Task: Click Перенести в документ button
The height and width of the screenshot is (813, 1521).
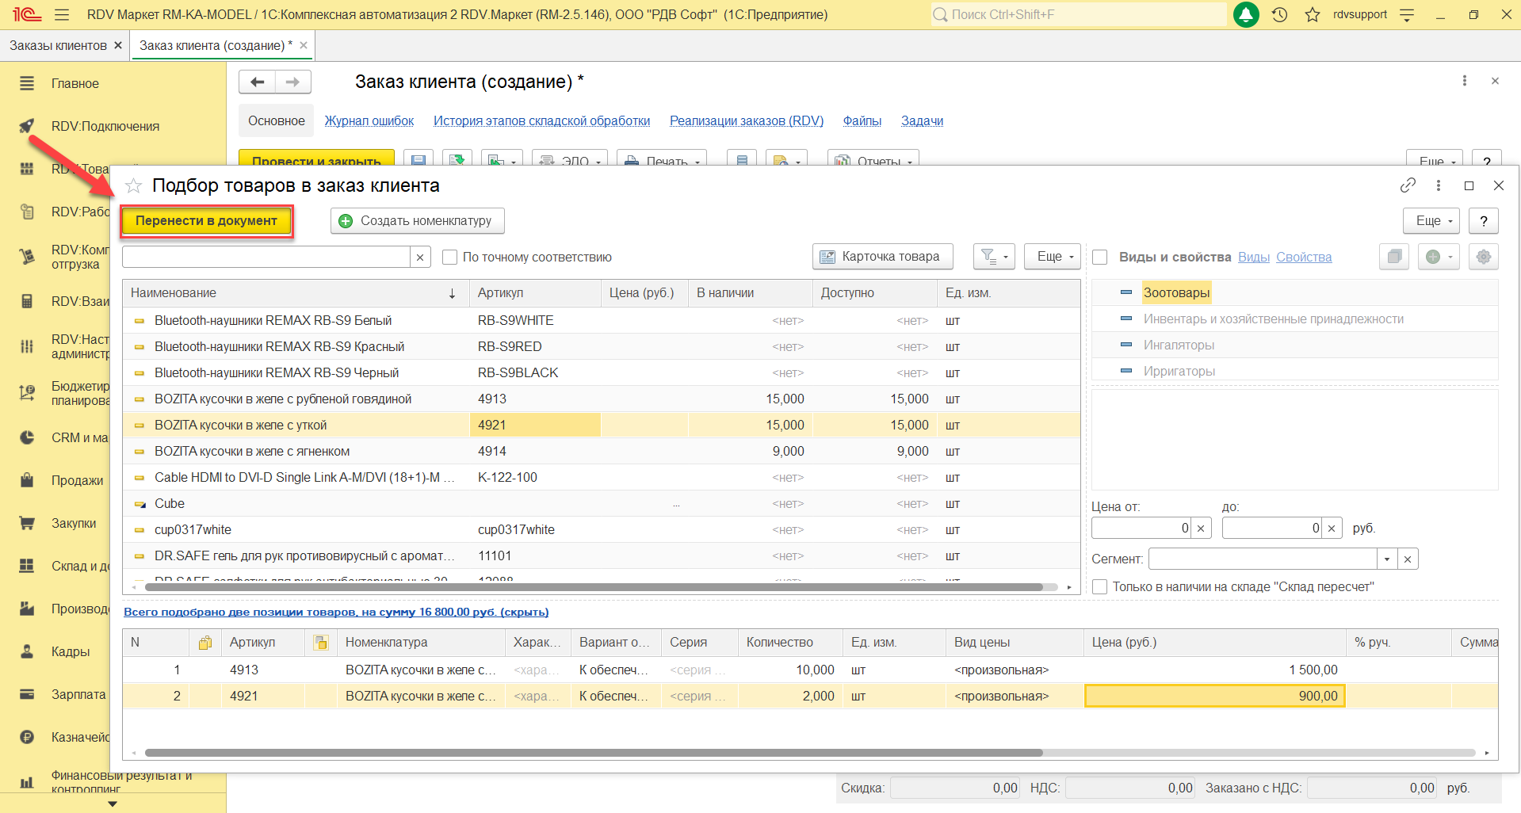Action: click(x=206, y=221)
